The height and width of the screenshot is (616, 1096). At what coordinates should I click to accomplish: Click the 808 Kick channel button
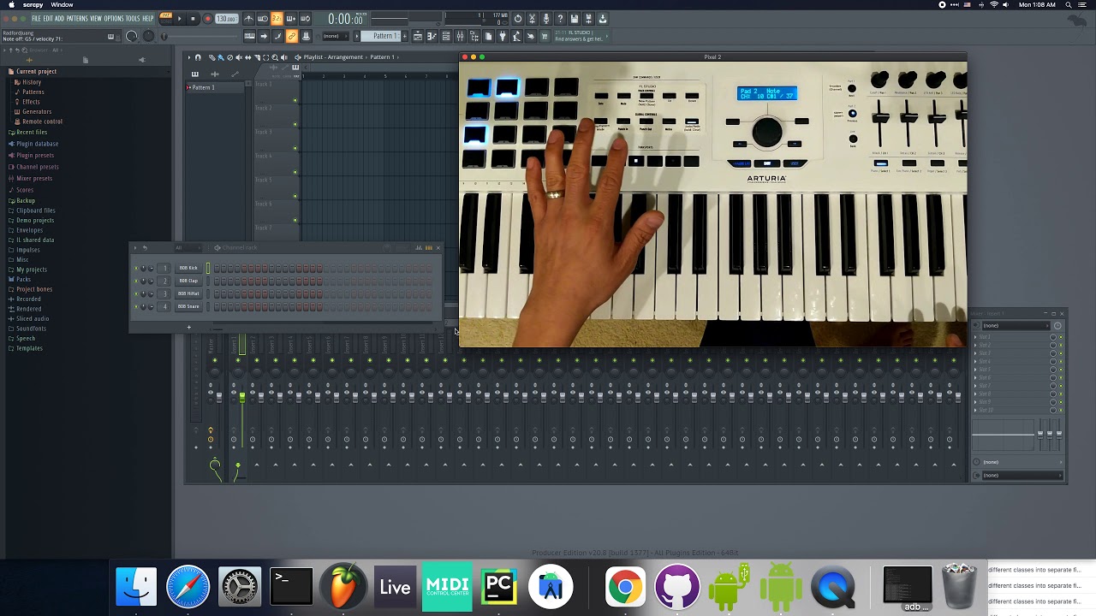(188, 268)
